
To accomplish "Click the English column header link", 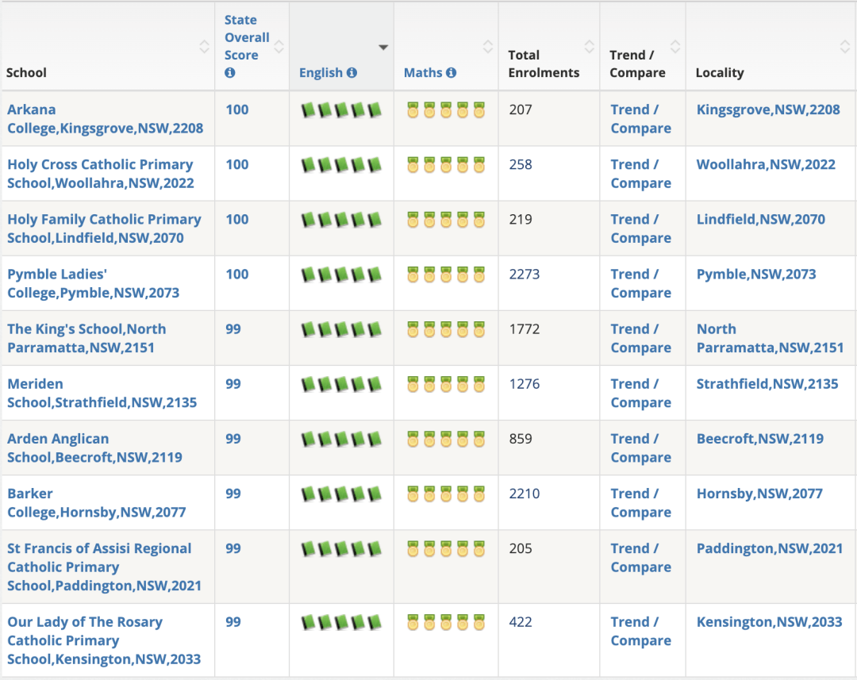I will (x=321, y=73).
